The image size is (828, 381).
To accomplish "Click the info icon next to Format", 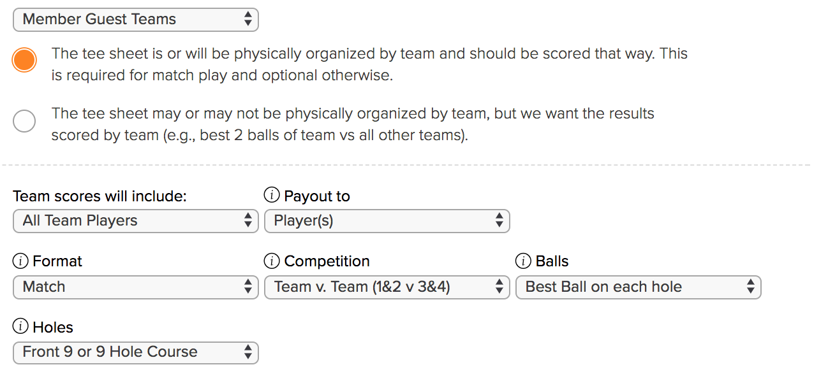I will pyautogui.click(x=20, y=261).
